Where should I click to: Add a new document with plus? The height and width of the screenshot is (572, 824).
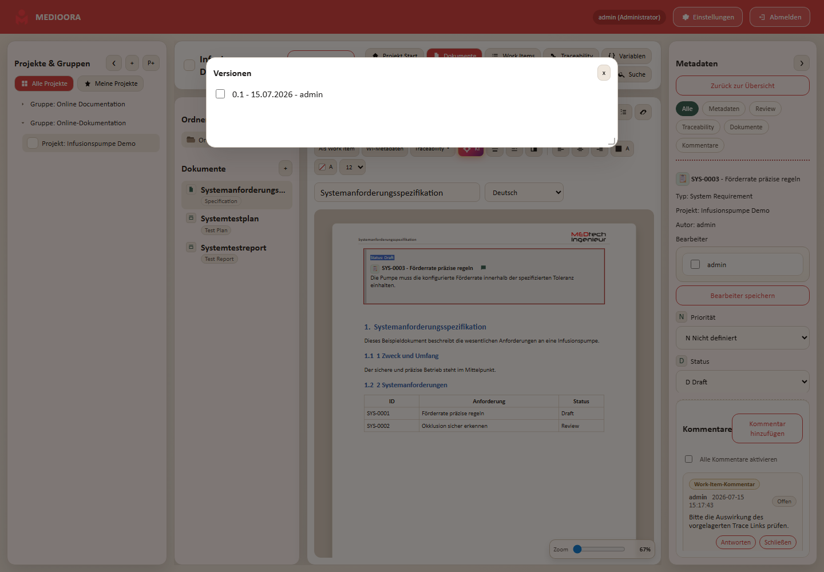click(286, 168)
